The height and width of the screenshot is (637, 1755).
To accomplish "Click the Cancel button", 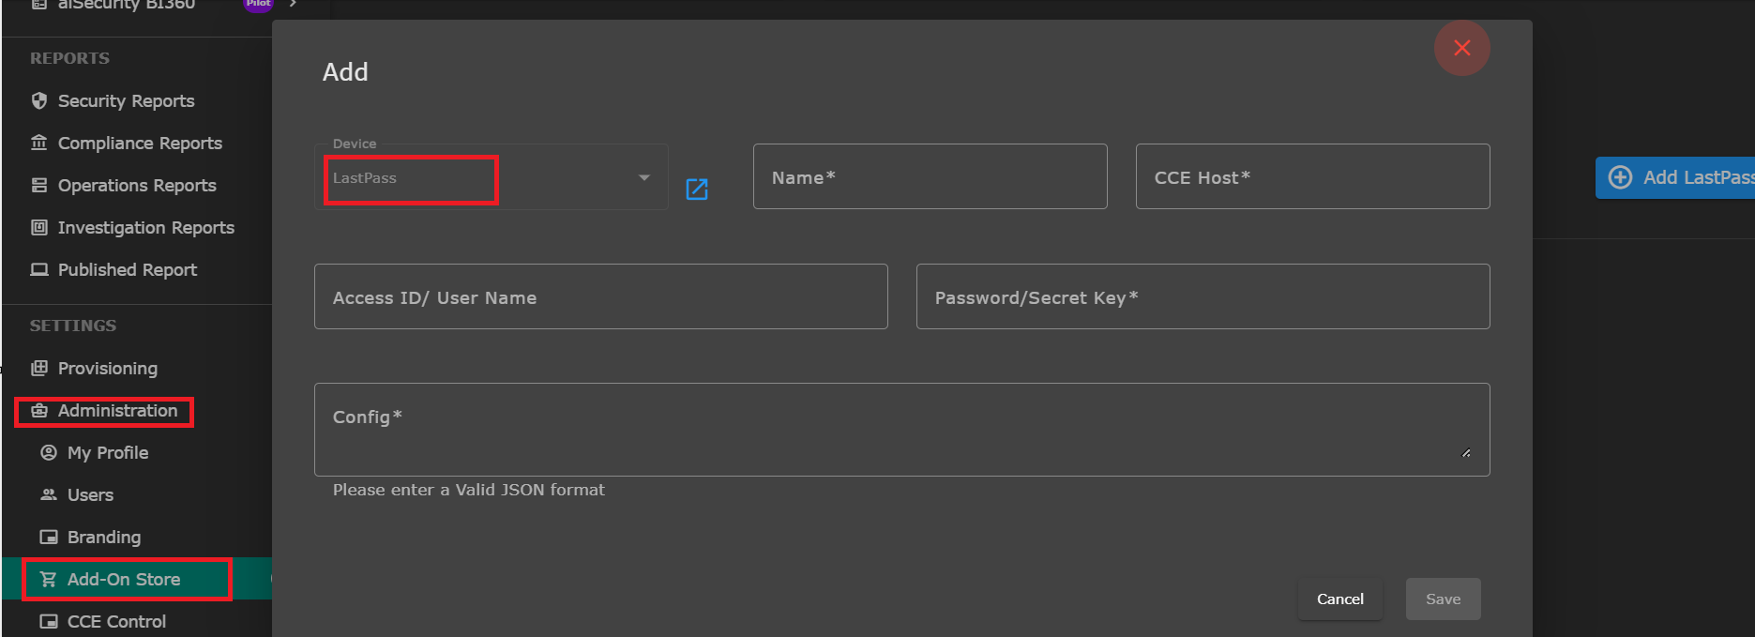I will 1339,599.
